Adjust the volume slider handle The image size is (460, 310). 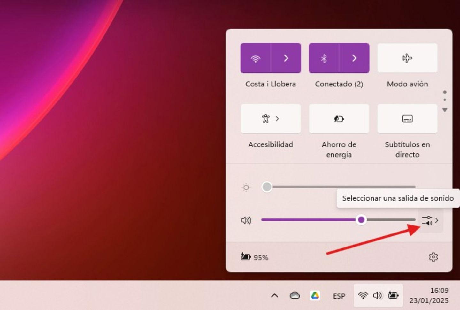(361, 220)
